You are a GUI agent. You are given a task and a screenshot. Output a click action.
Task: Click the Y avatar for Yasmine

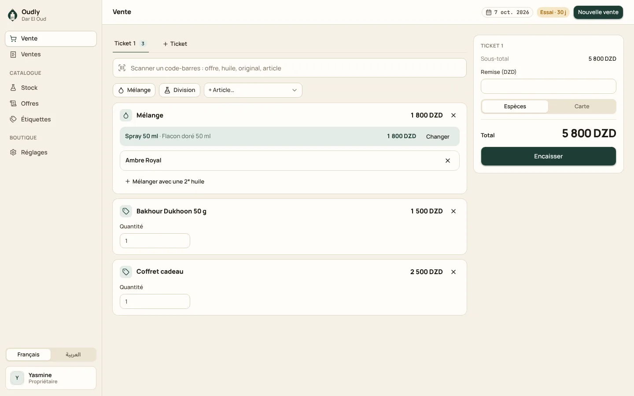click(x=17, y=378)
